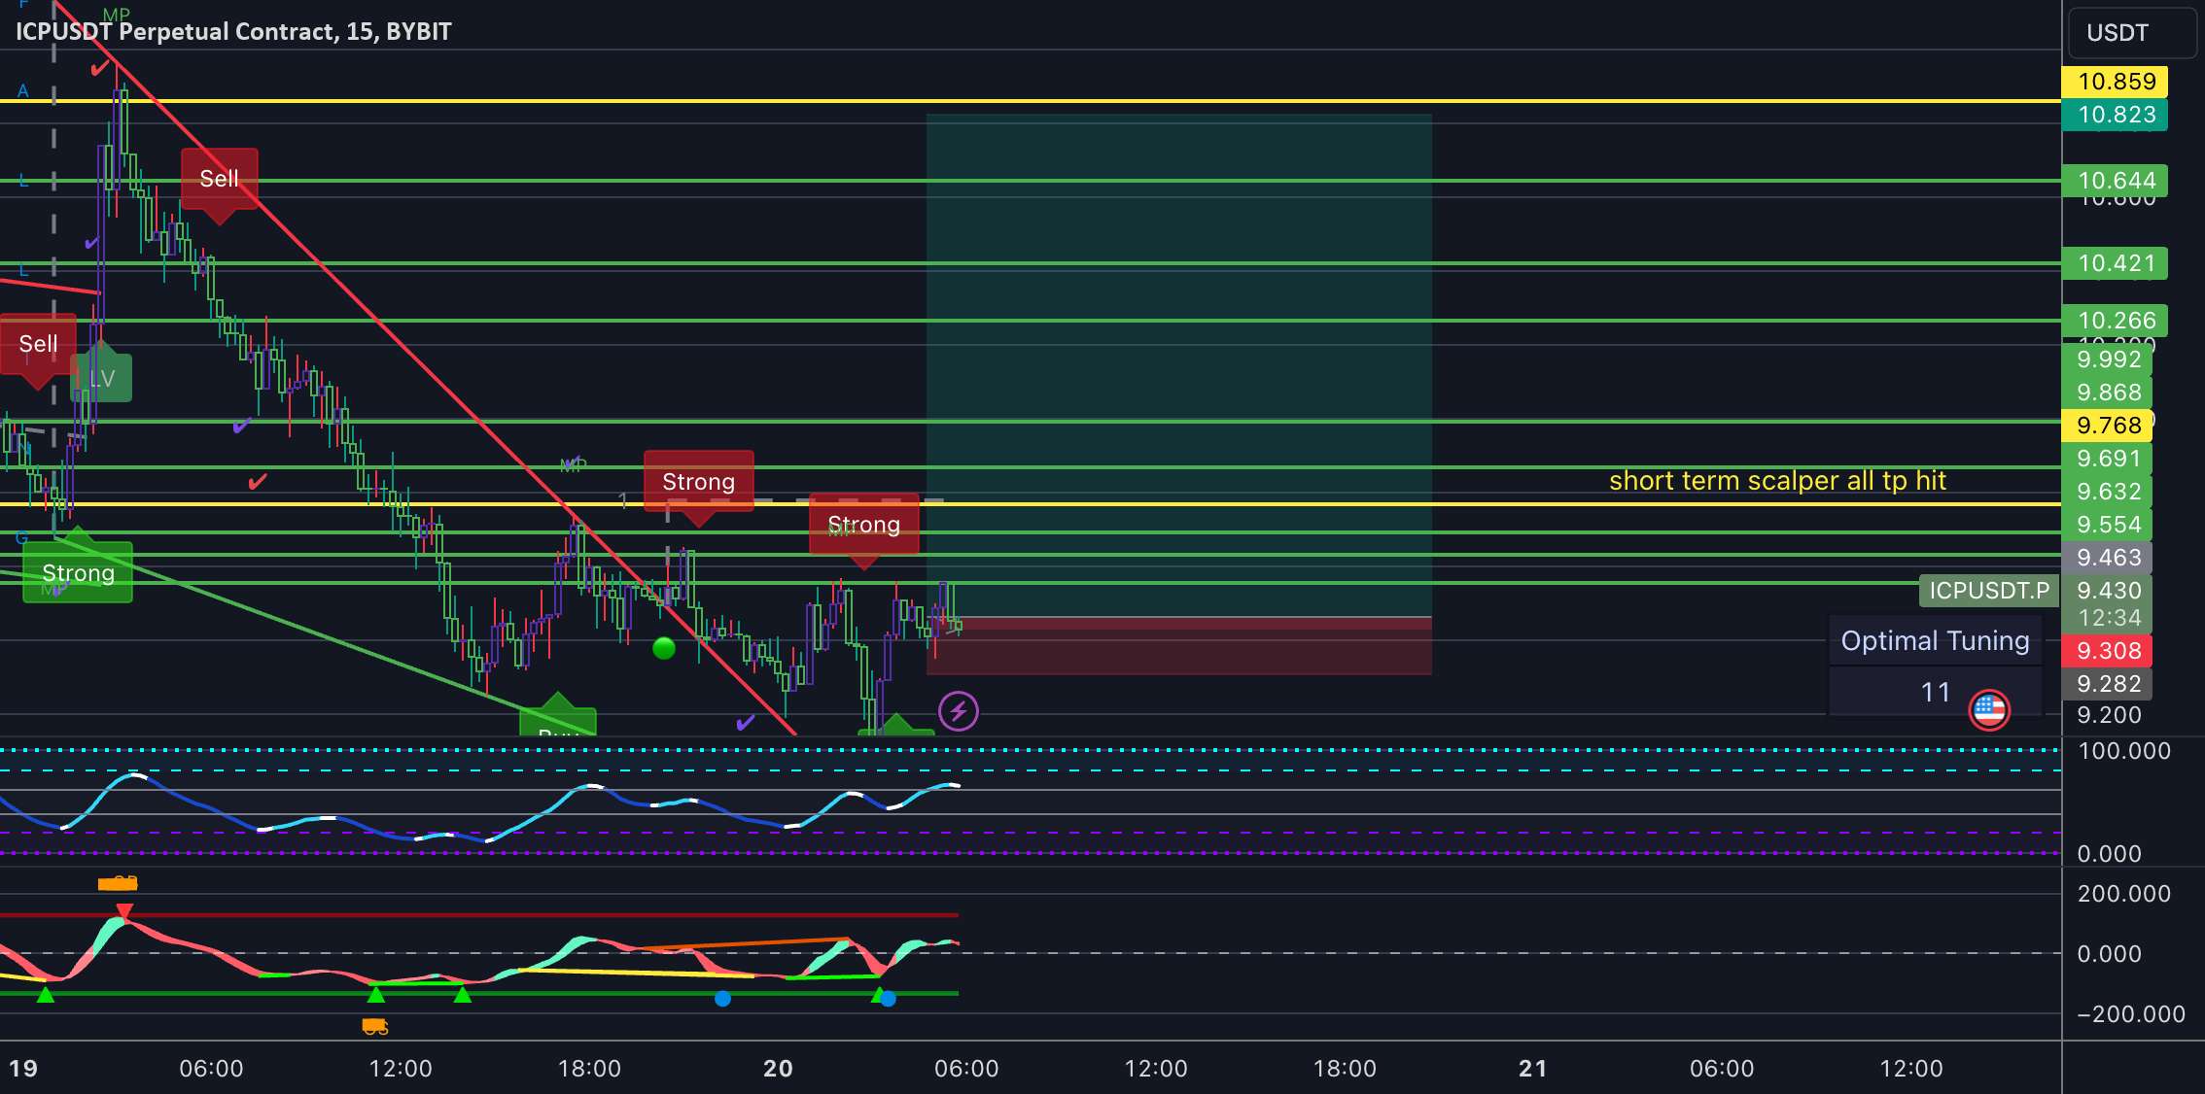Viewport: 2205px width, 1094px height.
Task: Click the 19 date label on time axis
Action: [x=23, y=1069]
